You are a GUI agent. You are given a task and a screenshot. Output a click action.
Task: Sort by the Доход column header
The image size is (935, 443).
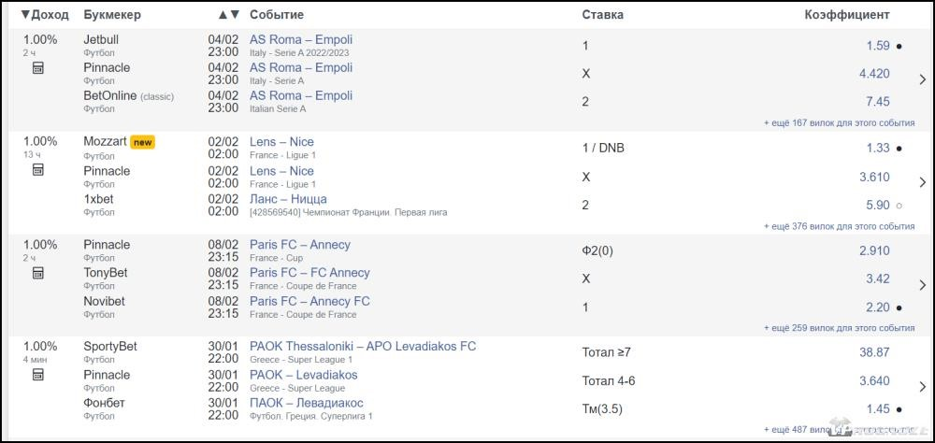click(x=45, y=15)
